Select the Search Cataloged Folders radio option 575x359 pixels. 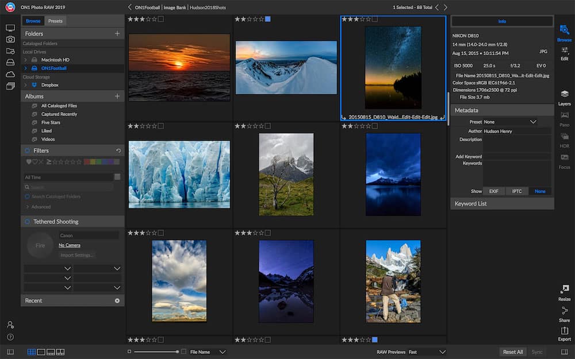click(x=27, y=196)
